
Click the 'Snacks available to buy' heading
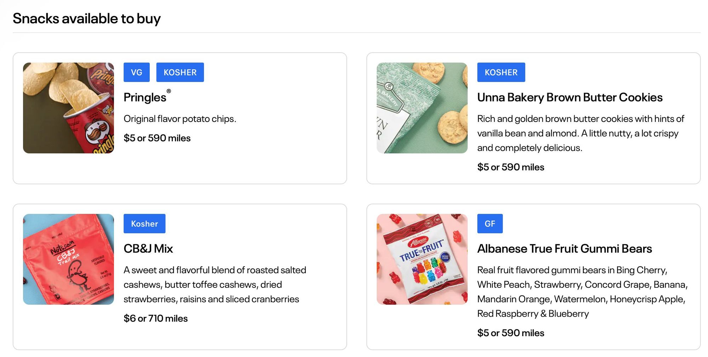pyautogui.click(x=87, y=18)
